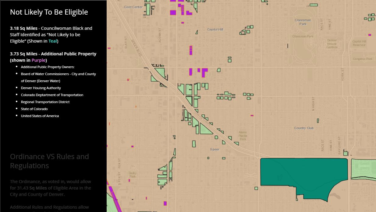
Task: Click the Dailey Park map label
Action: click(133, 175)
